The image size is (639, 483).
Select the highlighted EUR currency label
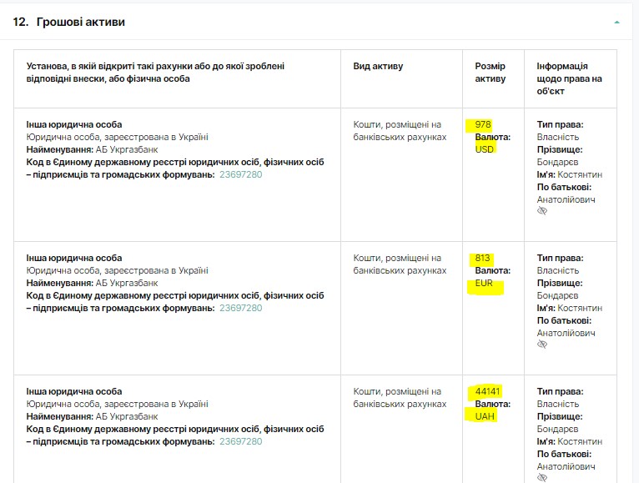(484, 284)
